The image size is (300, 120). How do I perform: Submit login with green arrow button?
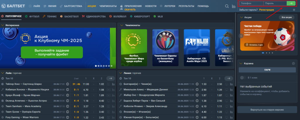pyautogui.click(x=291, y=3)
